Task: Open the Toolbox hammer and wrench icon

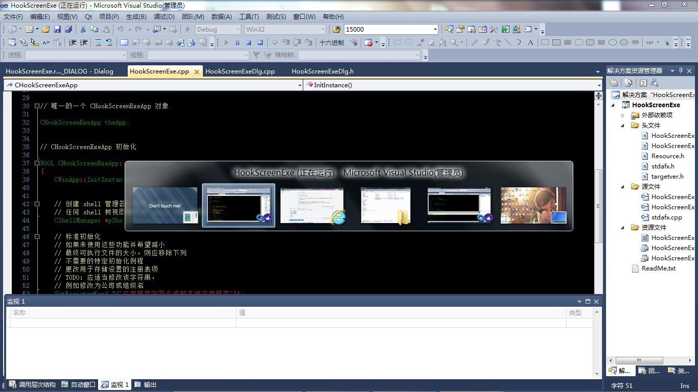Action: (494, 30)
